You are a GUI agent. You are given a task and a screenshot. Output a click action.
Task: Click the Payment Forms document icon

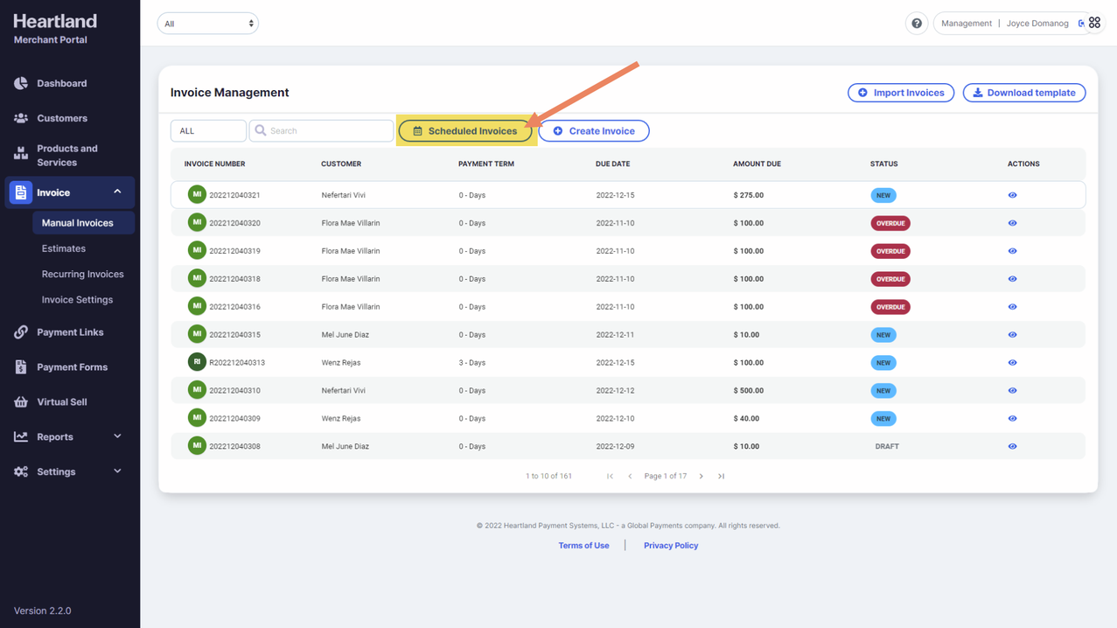click(21, 367)
